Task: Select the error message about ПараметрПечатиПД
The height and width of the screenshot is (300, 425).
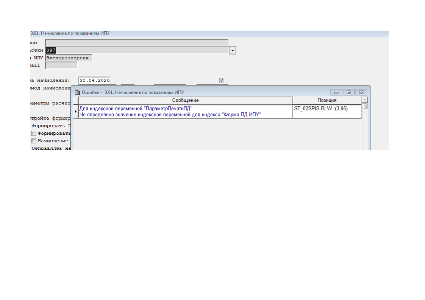Action: (185, 112)
